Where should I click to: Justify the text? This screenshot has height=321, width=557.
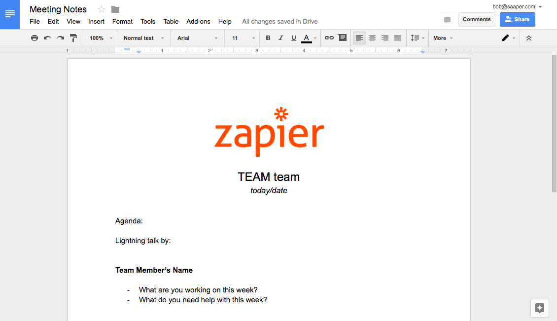[398, 38]
